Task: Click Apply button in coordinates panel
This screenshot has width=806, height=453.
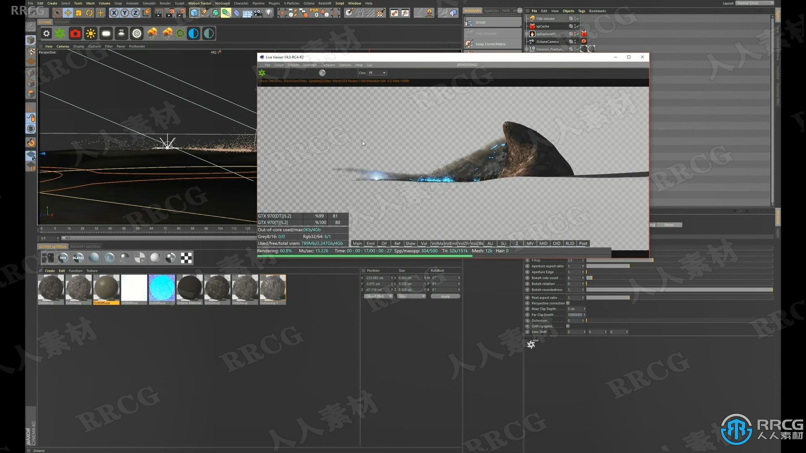Action: click(445, 296)
